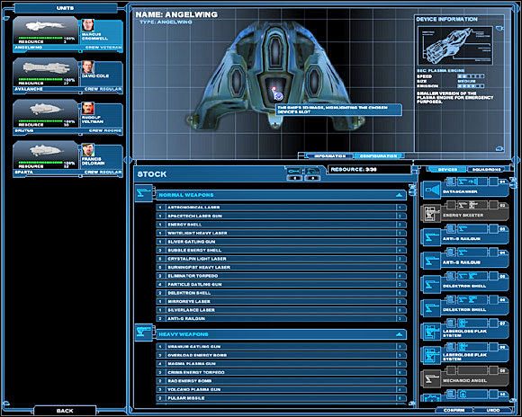Image resolution: width=522 pixels, height=417 pixels.
Task: Click Rudolf Veltman's commander portrait
Action: (88, 109)
